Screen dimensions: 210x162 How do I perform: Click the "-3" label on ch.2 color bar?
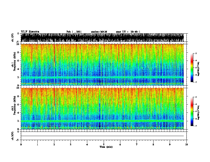196,97
